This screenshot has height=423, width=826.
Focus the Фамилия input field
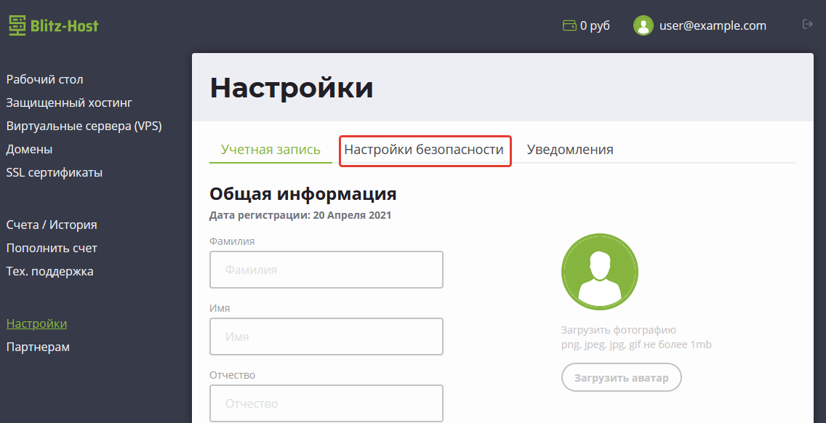pyautogui.click(x=326, y=270)
